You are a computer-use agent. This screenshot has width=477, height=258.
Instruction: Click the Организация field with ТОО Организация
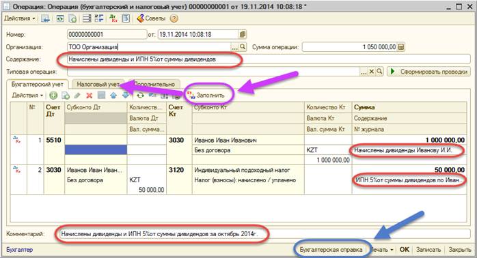(149, 47)
